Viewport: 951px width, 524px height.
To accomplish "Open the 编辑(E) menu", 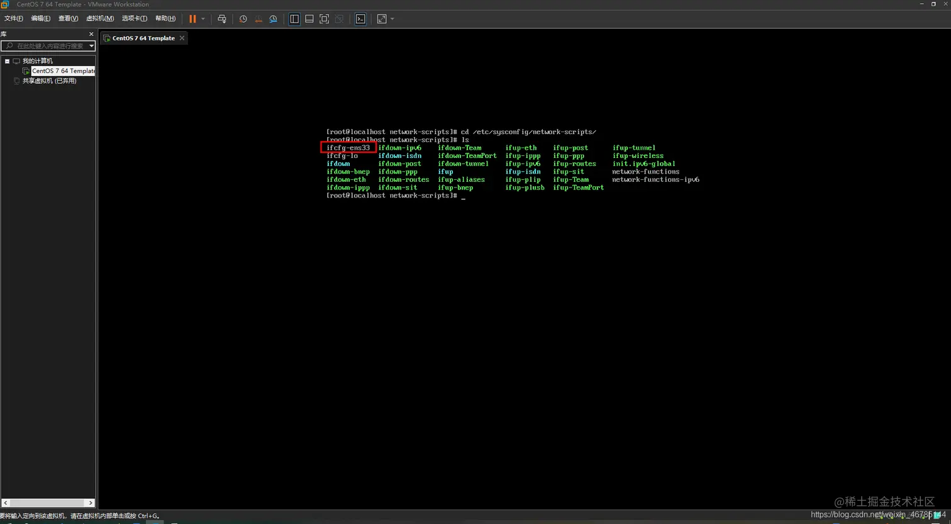I will tap(41, 19).
